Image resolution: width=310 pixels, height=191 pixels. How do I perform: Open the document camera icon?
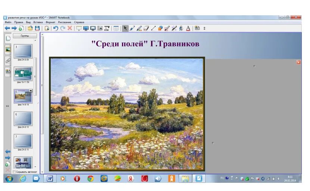coord(107,28)
